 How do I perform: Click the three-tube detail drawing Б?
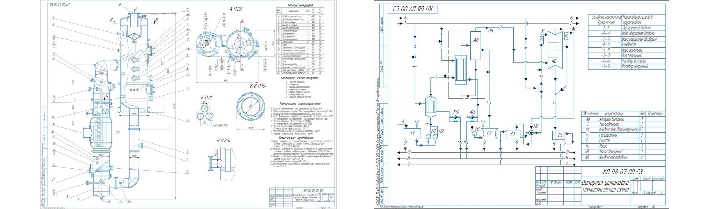[205, 113]
